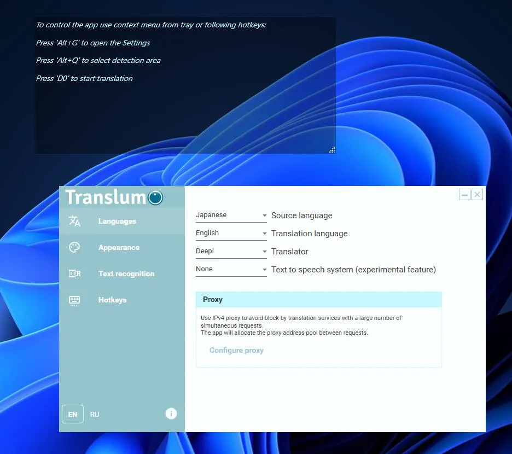This screenshot has width=512, height=454.
Task: Expand the Text to speech system dropdown
Action: point(231,269)
